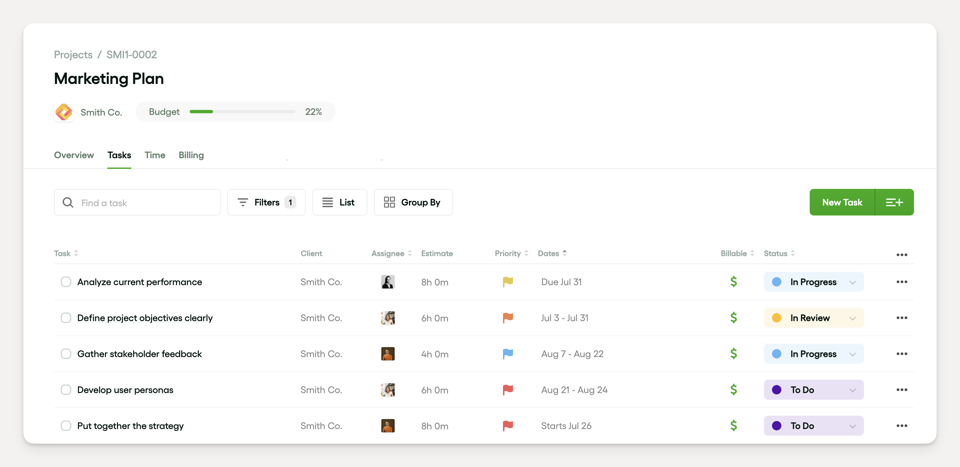Viewport: 960px width, 467px height.
Task: Open To Do status dropdown for Develop user personas
Action: point(852,390)
